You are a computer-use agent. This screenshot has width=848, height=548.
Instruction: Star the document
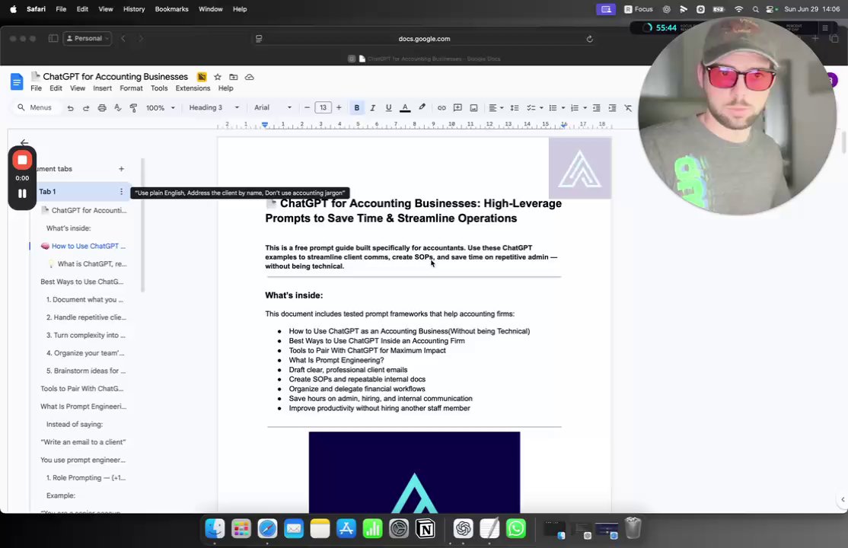pyautogui.click(x=218, y=77)
